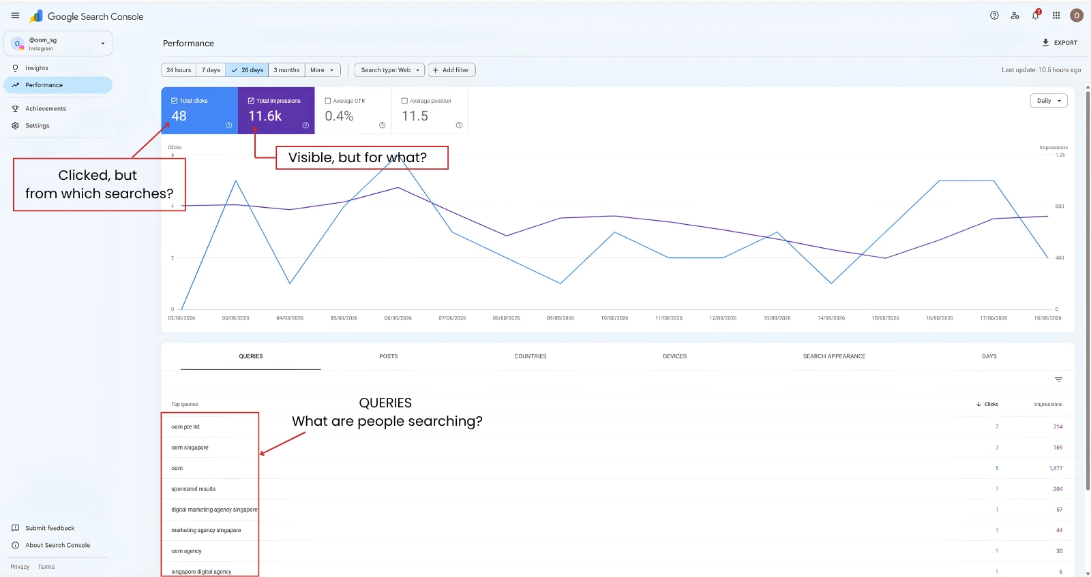This screenshot has width=1091, height=577.
Task: Select 'marketing agency singapore' query row
Action: [618, 530]
